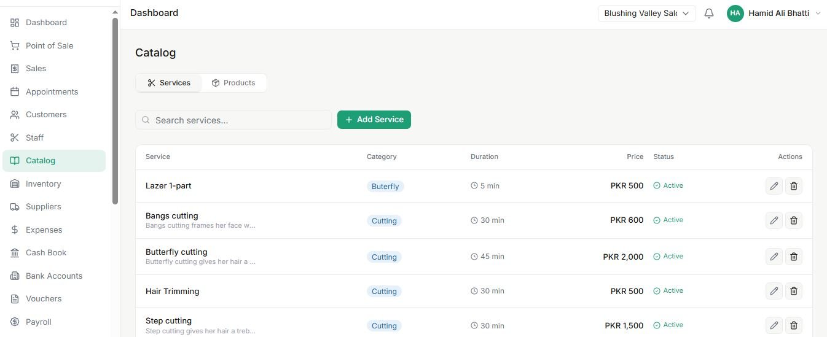Navigate to Customers page

pyautogui.click(x=54, y=115)
